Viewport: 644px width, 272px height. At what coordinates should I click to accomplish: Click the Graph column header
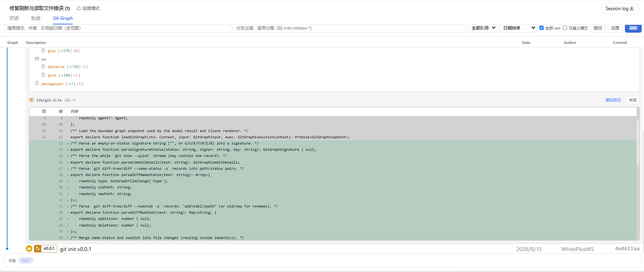[x=12, y=43]
